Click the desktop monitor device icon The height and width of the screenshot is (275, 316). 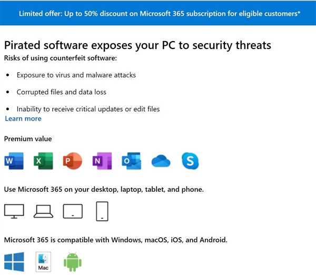[14, 211]
